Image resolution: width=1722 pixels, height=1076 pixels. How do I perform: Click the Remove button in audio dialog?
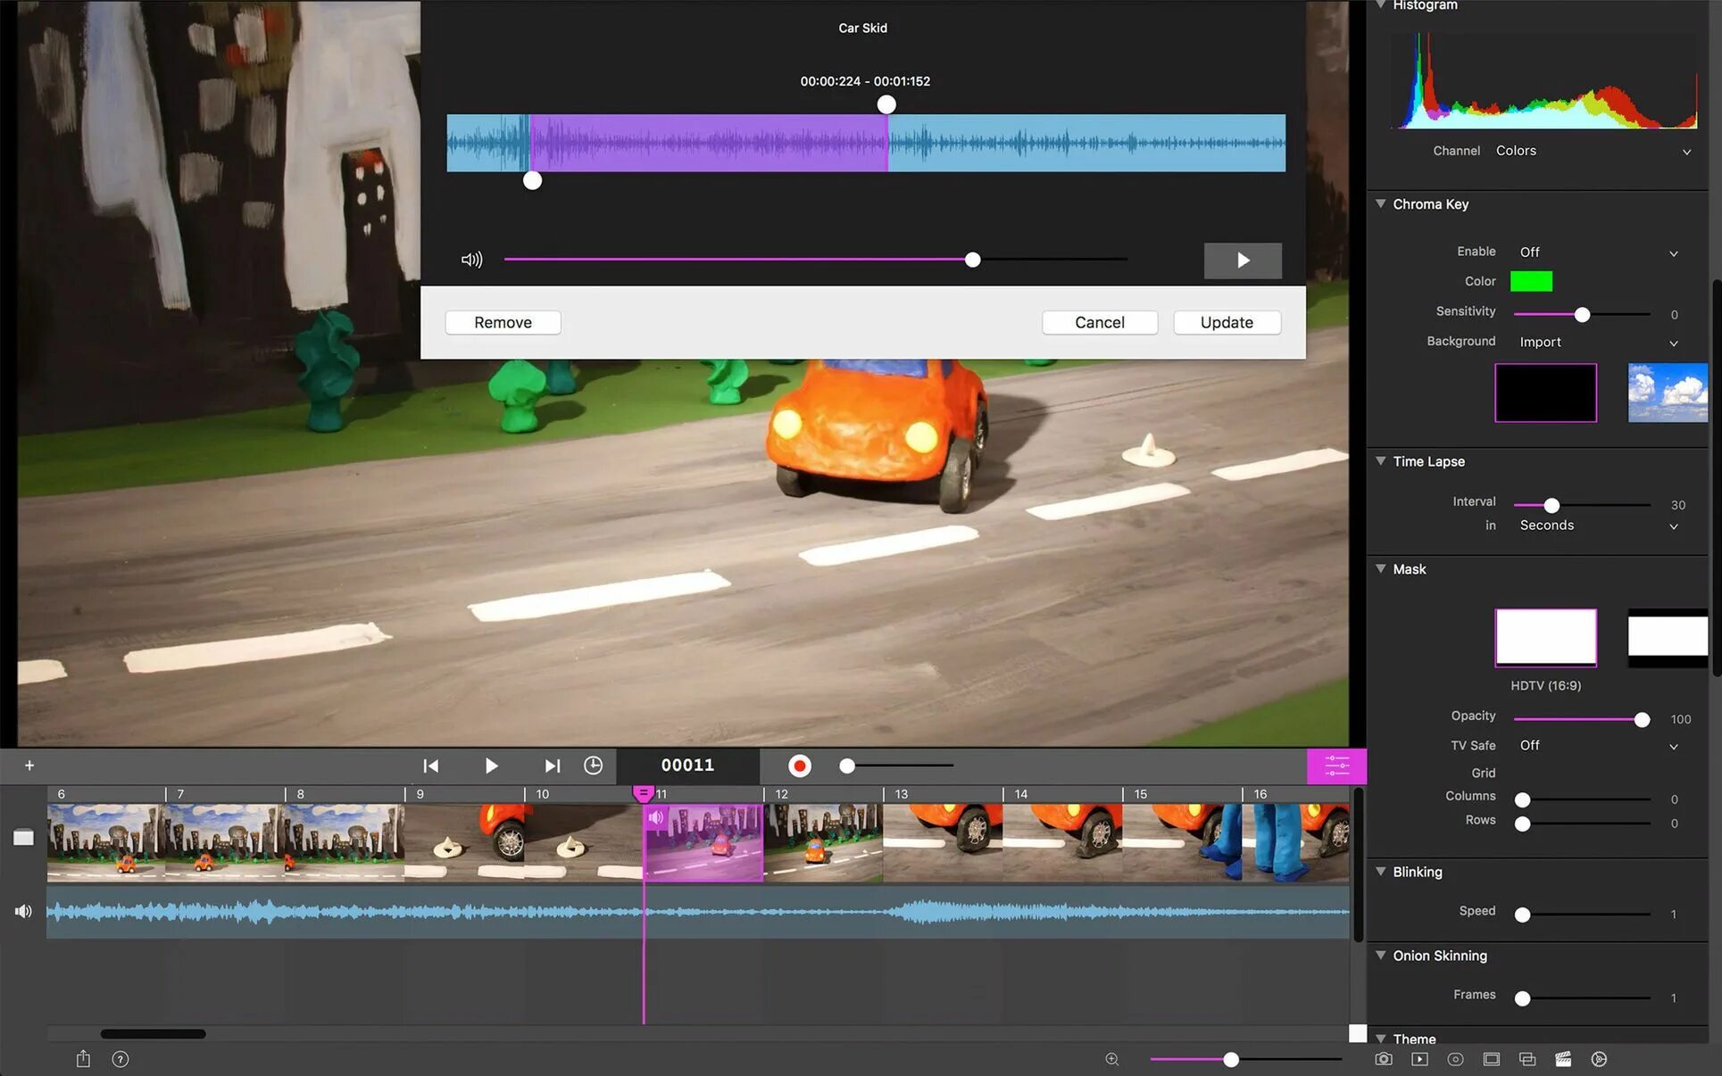[x=503, y=322]
